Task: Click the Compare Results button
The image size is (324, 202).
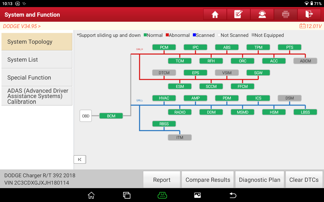Action: pos(208,180)
